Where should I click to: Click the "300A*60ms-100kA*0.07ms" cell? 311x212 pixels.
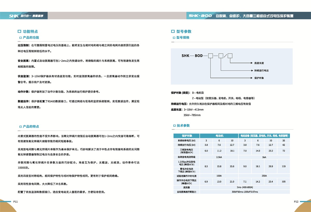pyautogui.click(x=245, y=192)
